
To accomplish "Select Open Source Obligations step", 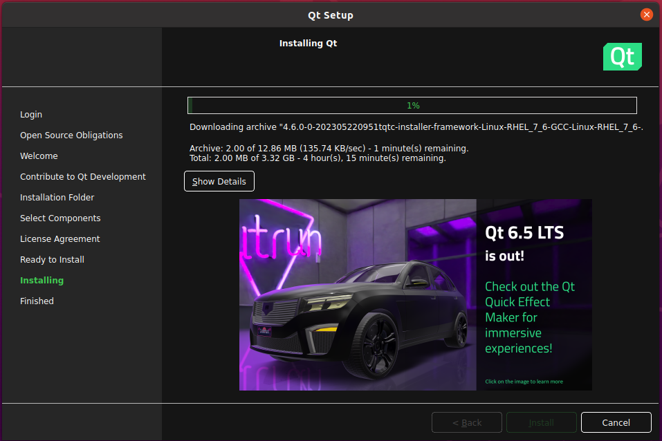I will coord(71,135).
